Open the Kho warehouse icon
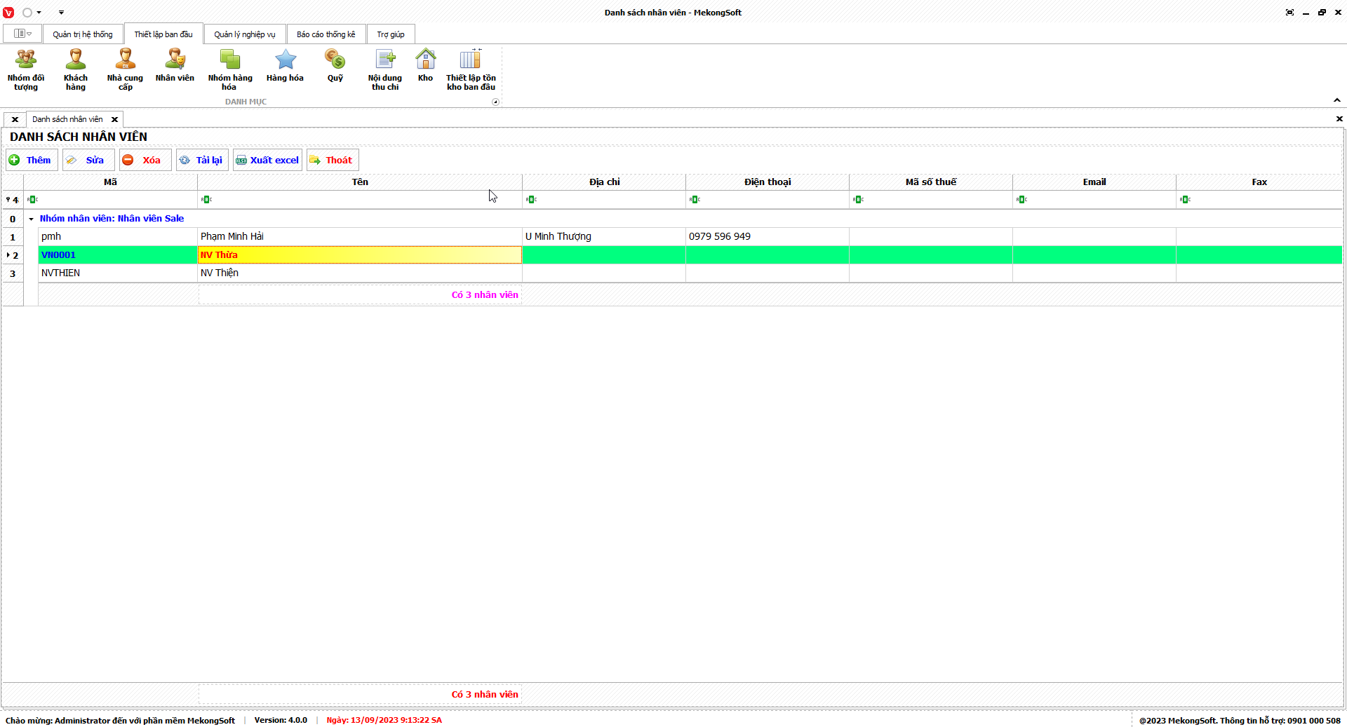 click(x=425, y=66)
